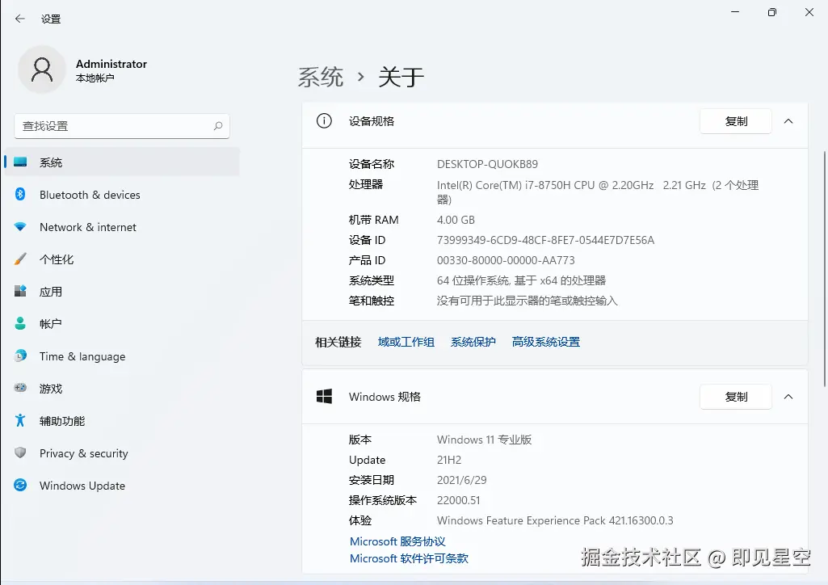Screen dimensions: 828x585
Task: Click the 本地帐户 label under Administrator
Action: click(x=95, y=78)
